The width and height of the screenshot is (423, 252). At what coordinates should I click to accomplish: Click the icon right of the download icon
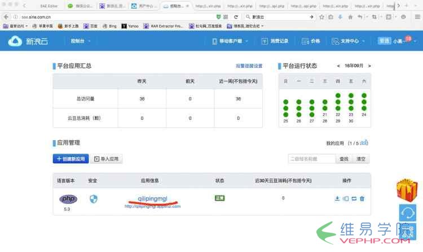tap(346, 199)
